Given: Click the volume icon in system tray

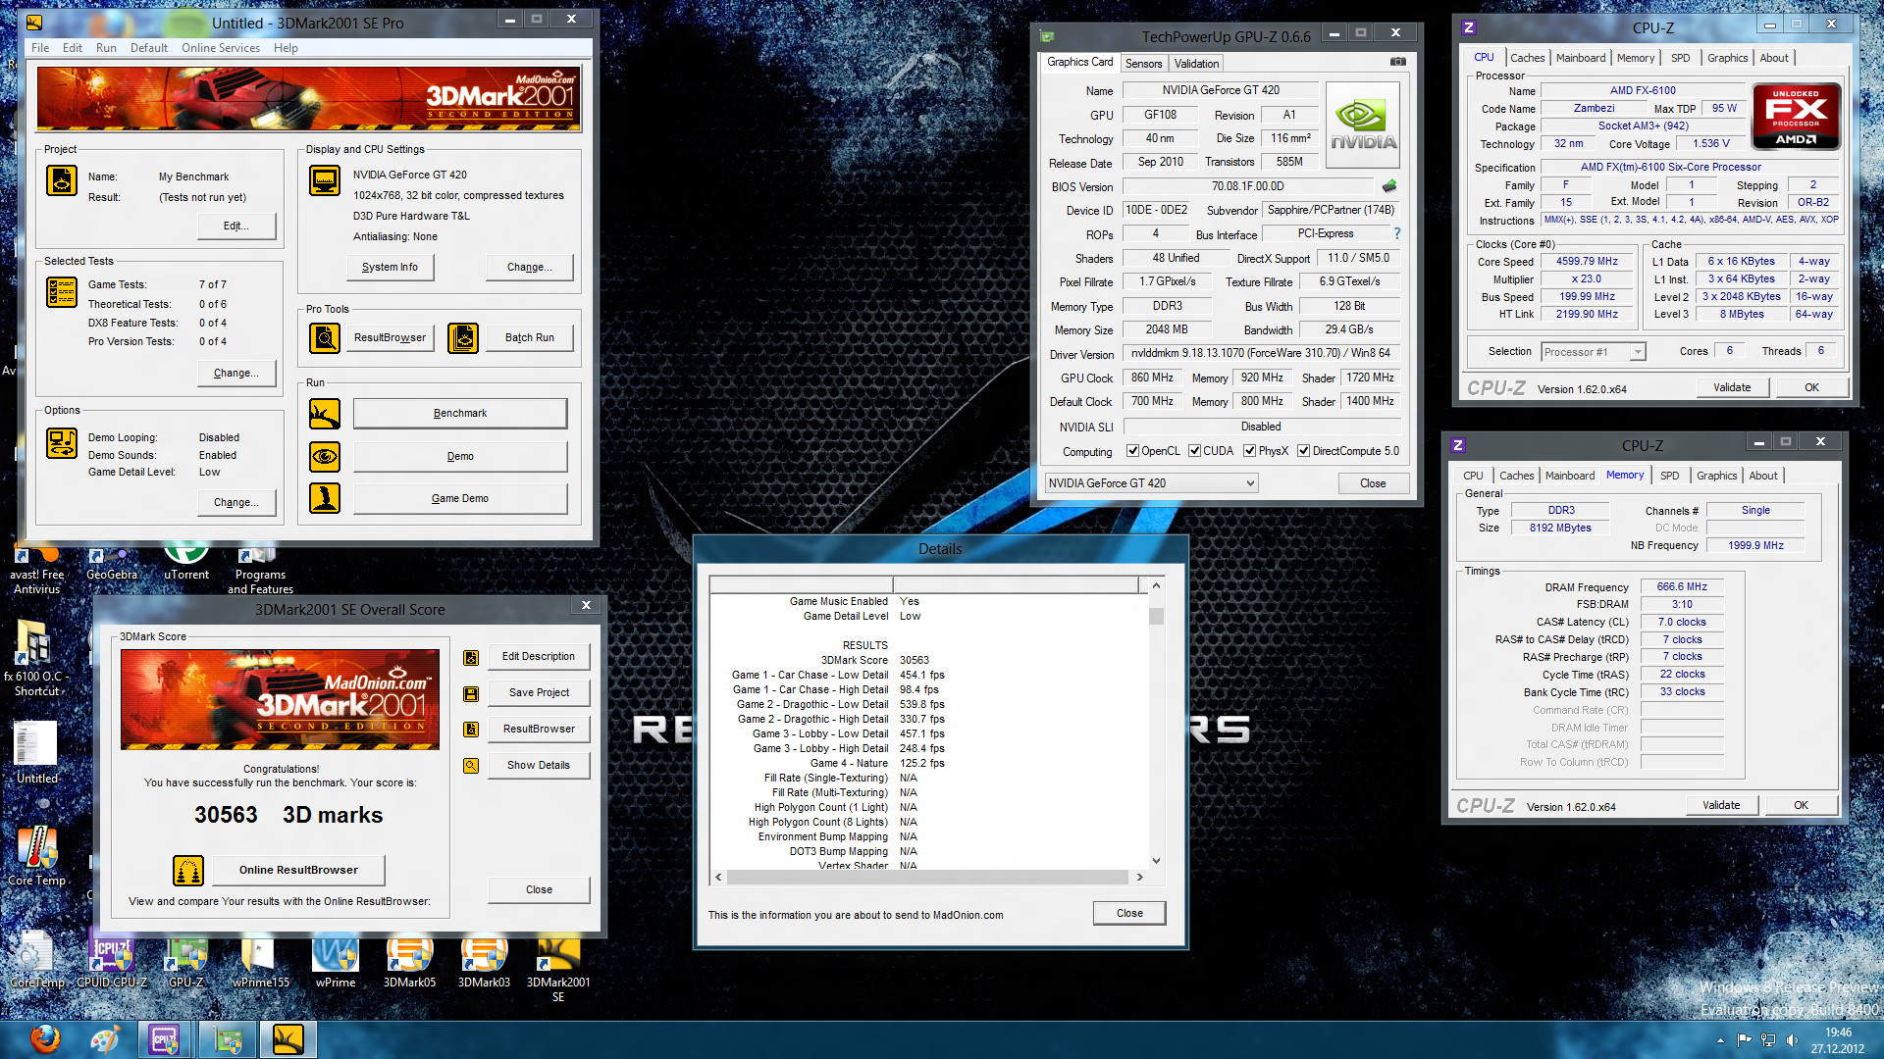Looking at the screenshot, I should (1791, 1040).
